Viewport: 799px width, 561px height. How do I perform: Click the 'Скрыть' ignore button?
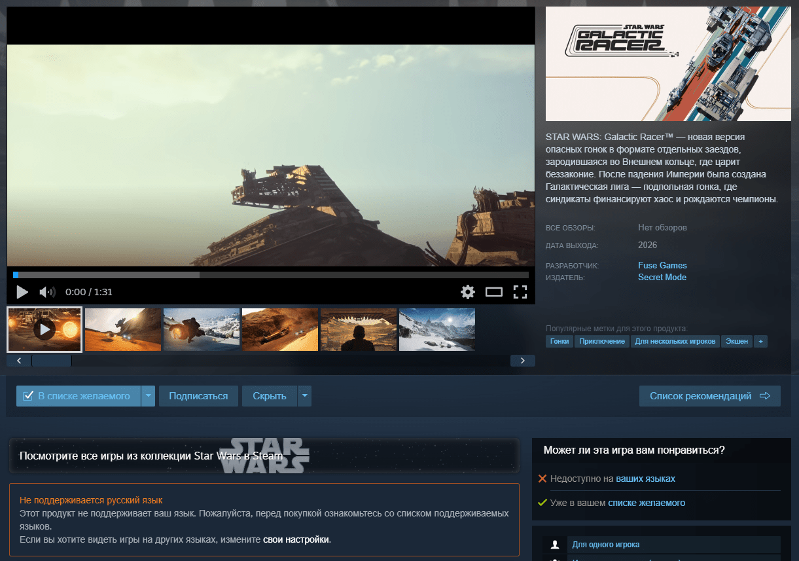(270, 396)
